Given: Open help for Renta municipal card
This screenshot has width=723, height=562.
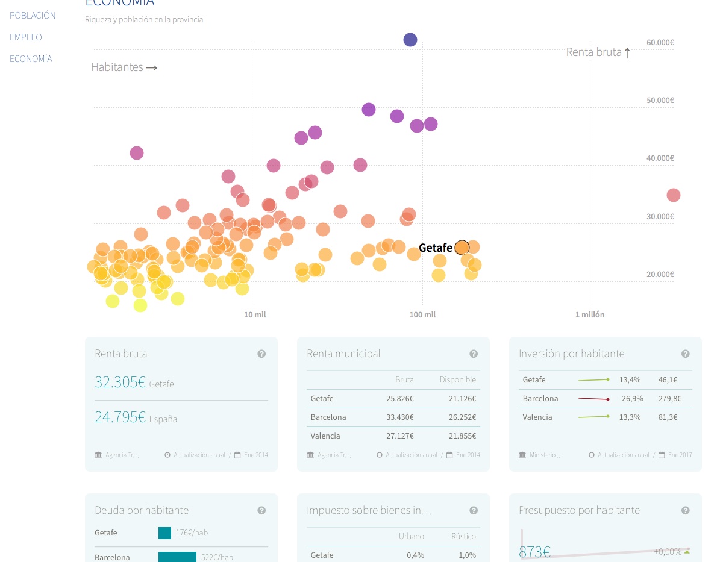Looking at the screenshot, I should (x=474, y=354).
